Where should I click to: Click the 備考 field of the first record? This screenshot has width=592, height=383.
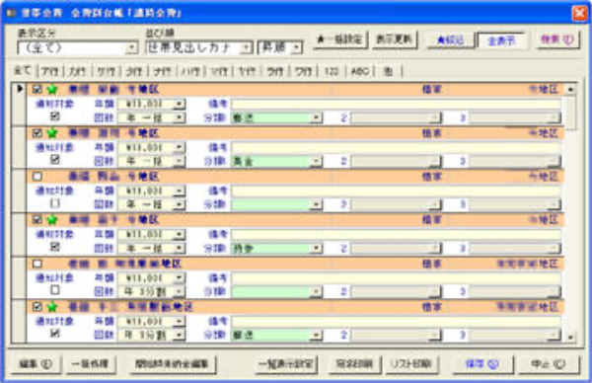(x=396, y=104)
